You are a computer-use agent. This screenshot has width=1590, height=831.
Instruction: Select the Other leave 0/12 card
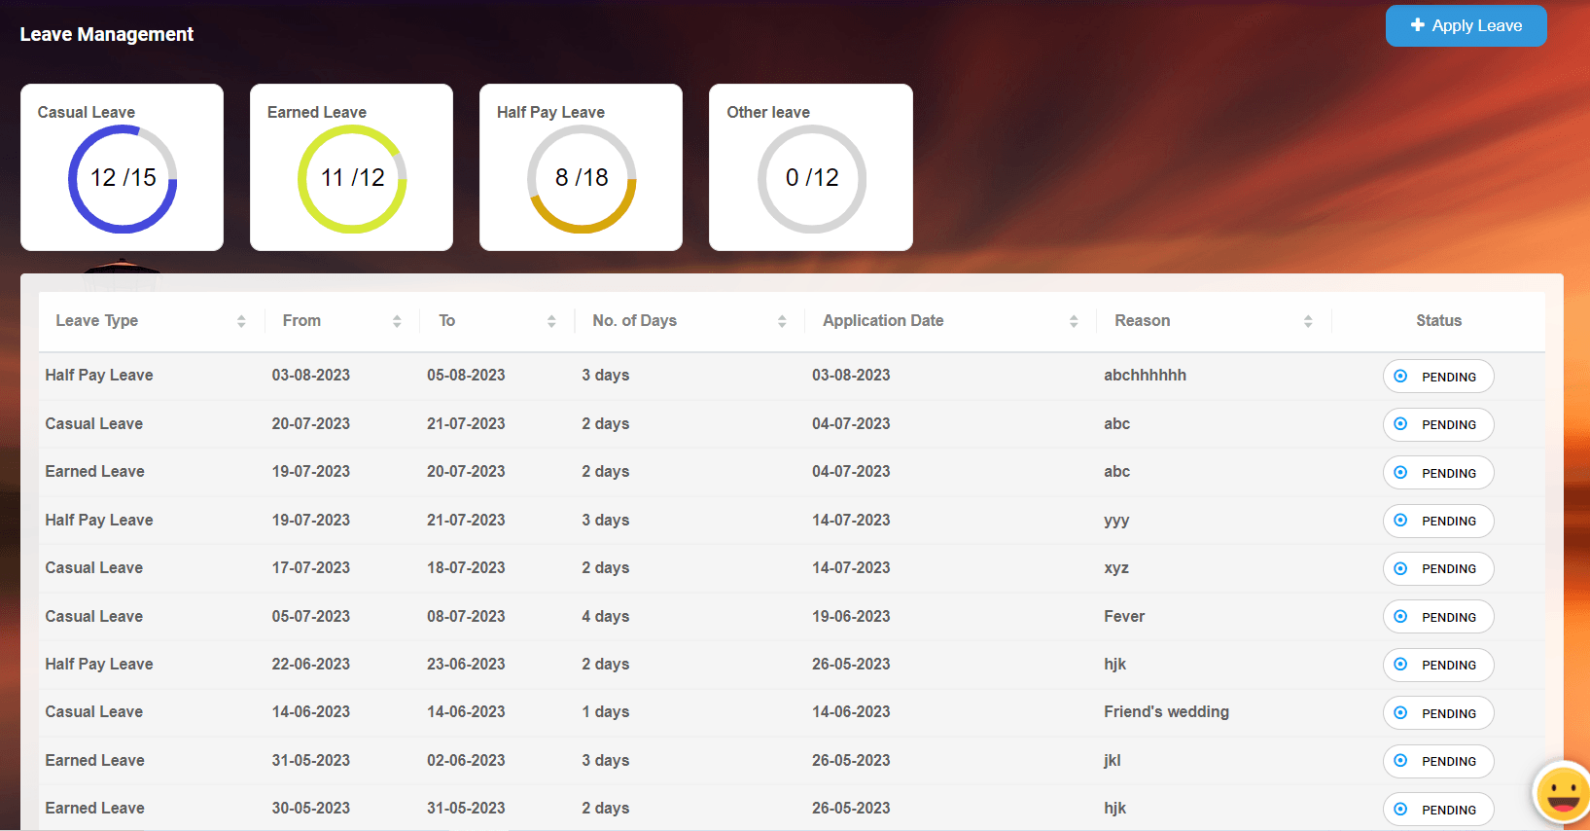[x=810, y=167]
